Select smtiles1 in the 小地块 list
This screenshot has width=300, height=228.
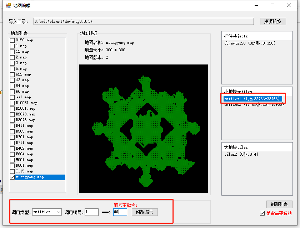pos(251,99)
